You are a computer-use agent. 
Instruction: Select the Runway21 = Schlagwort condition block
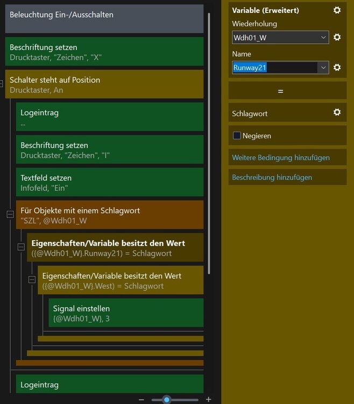pyautogui.click(x=115, y=248)
